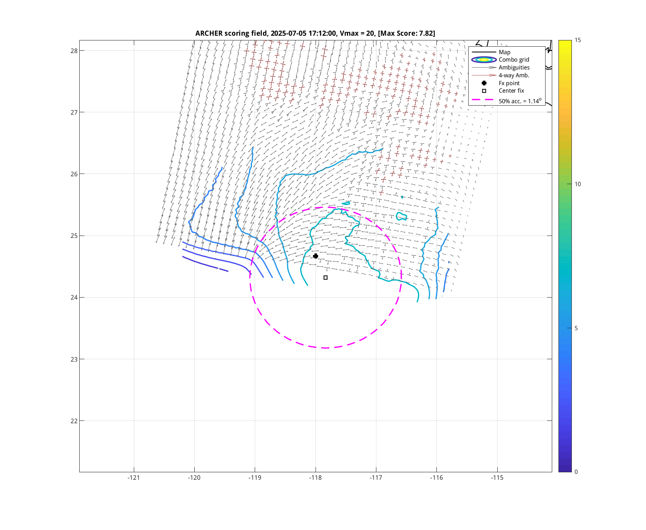
Task: Click the colorbar tick label 5
Action: pyautogui.click(x=576, y=328)
